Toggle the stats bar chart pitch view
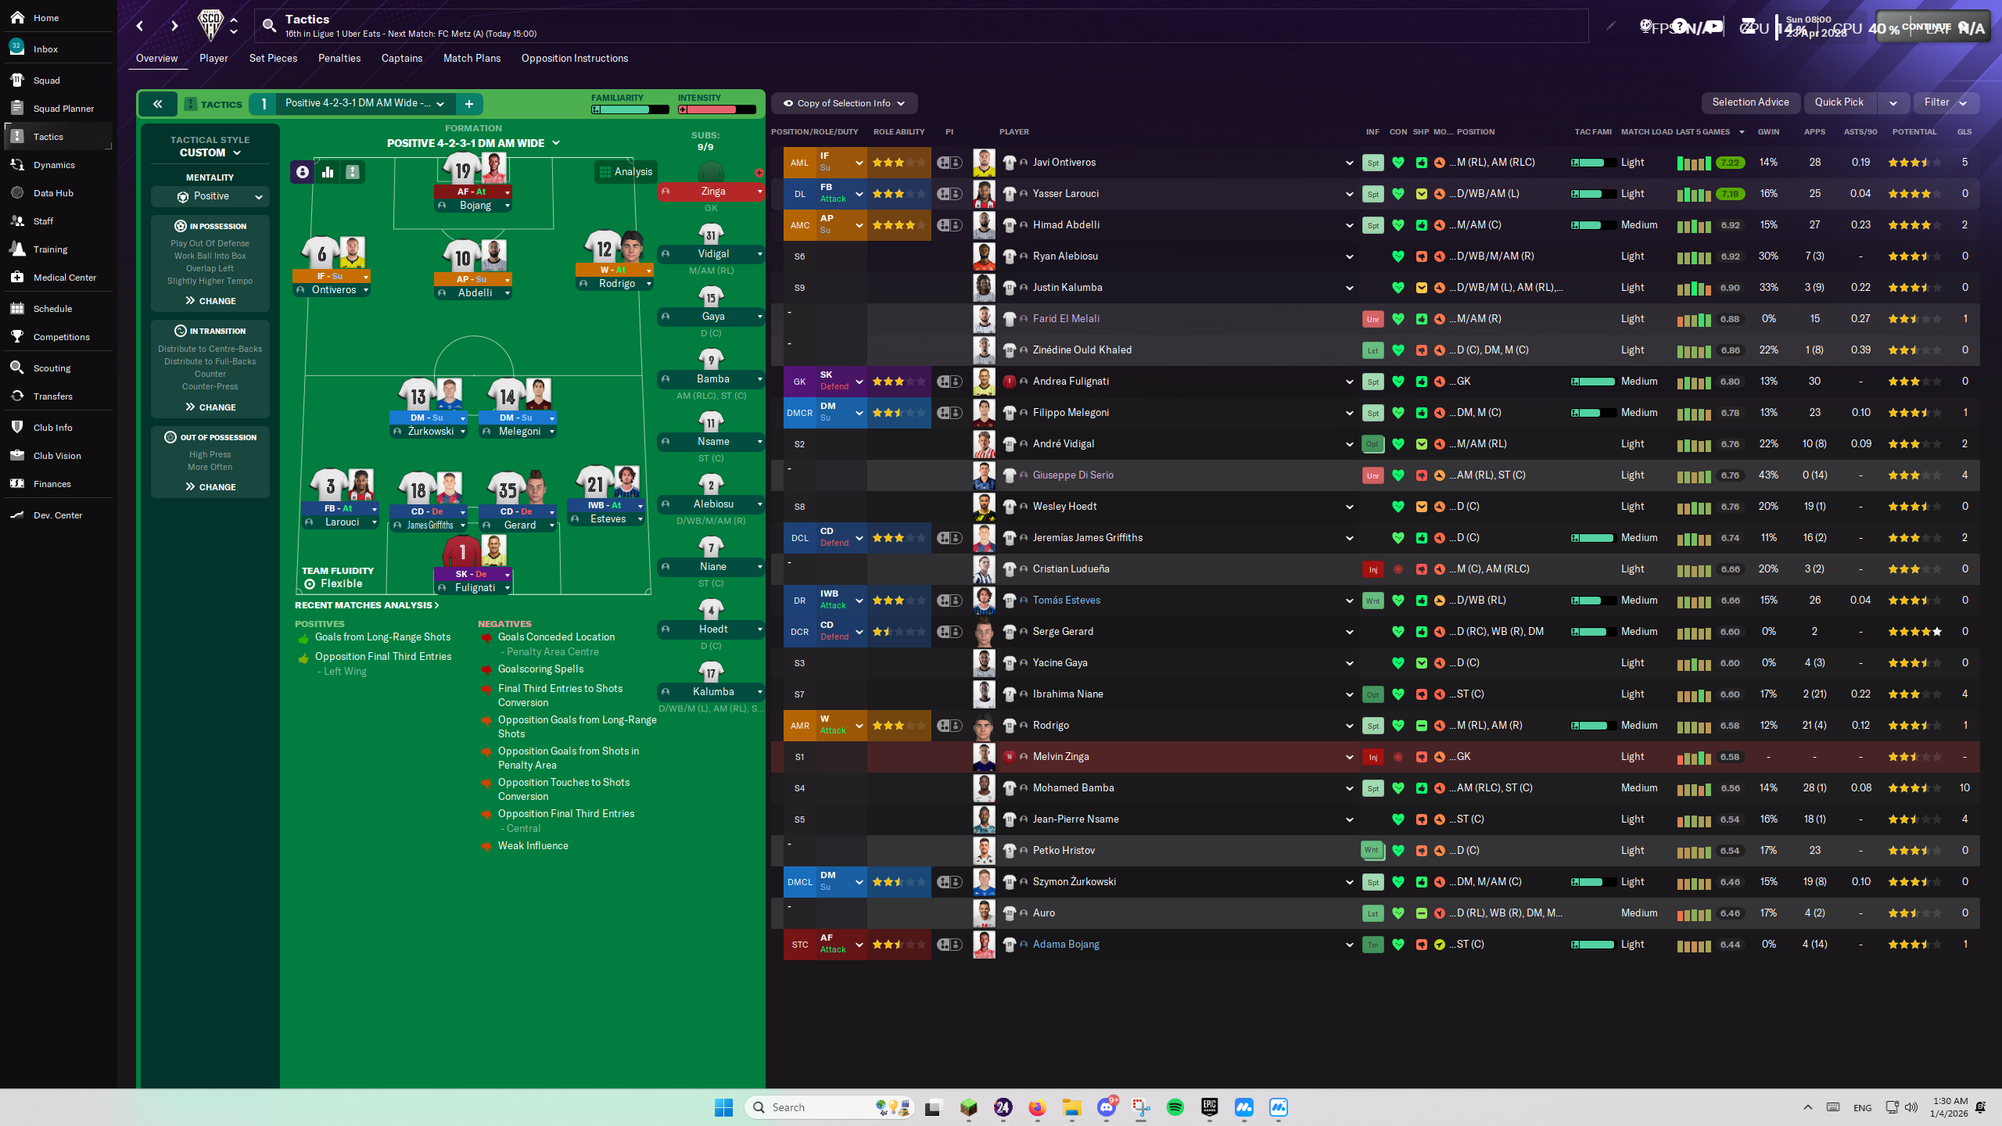2002x1126 pixels. (x=328, y=172)
